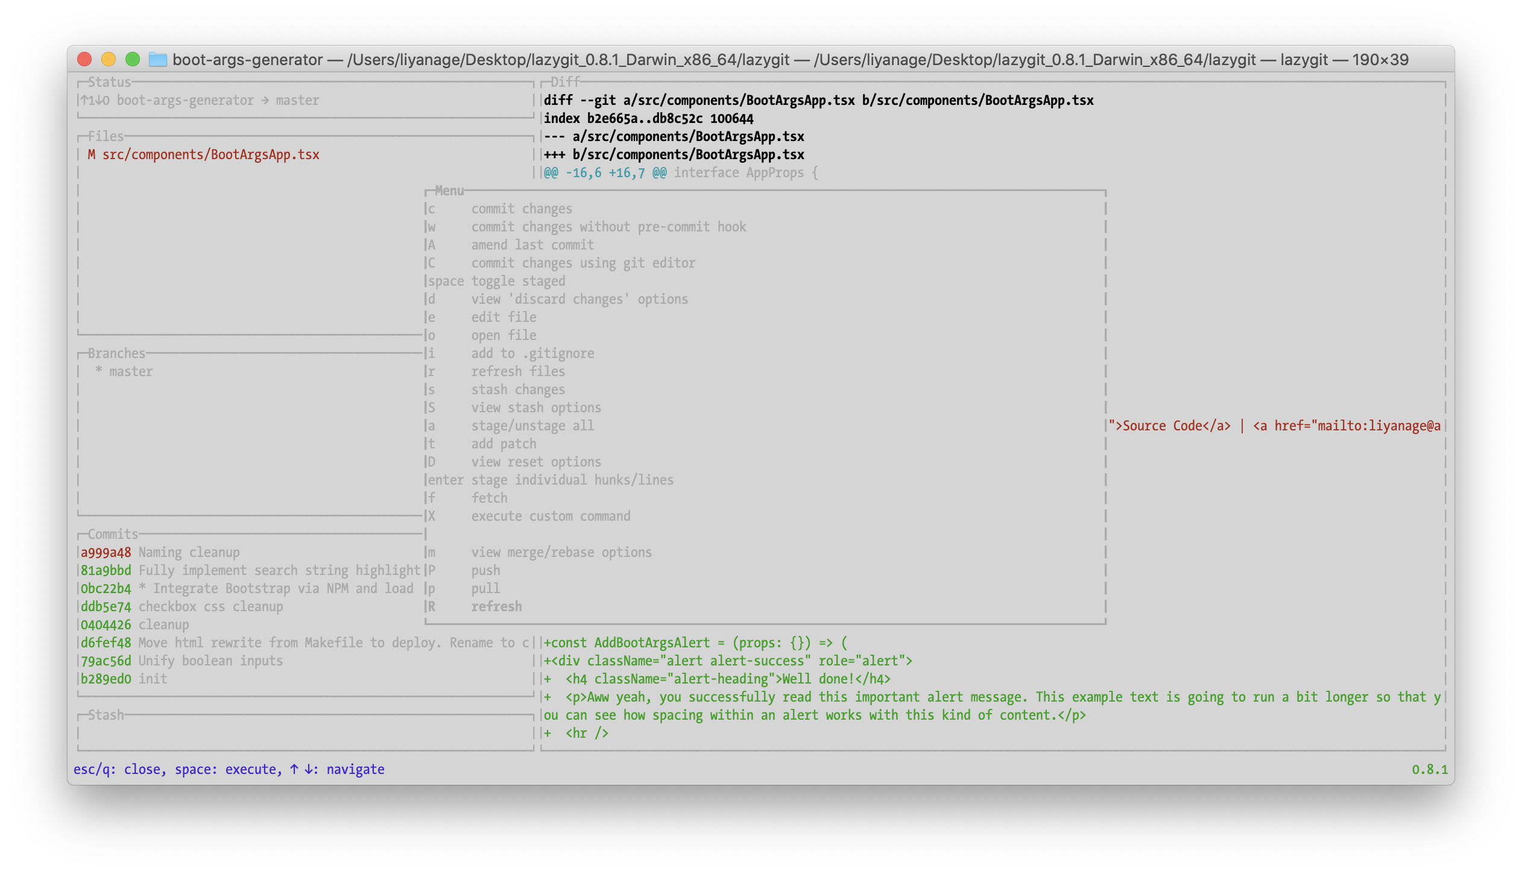Select commit d6fef48 Move html rewrite

click(x=305, y=643)
